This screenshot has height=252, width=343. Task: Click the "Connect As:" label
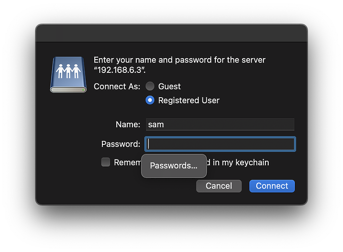117,86
